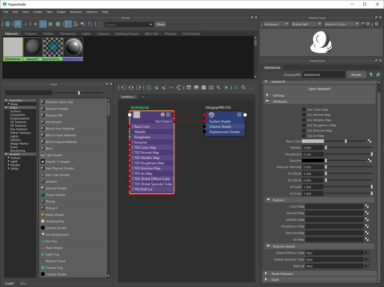Click the sort by time clock icon
This screenshot has height=287, width=384.
[x=83, y=24]
